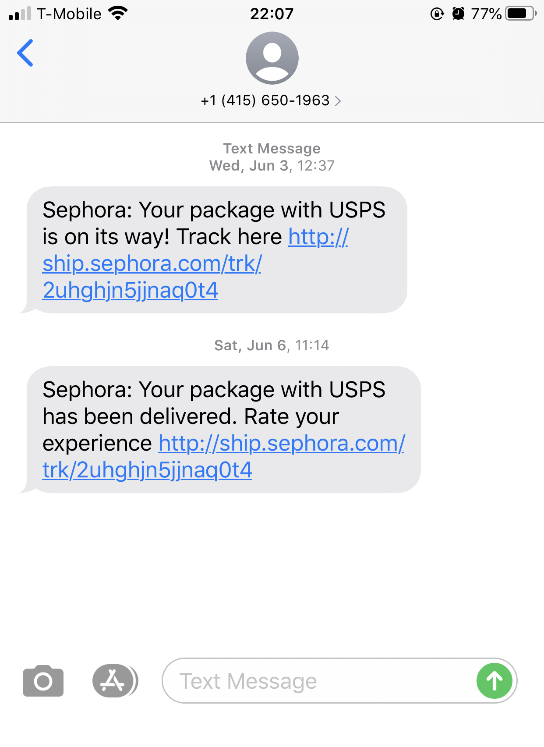This screenshot has width=544, height=747.
Task: Open the camera icon
Action: 43,681
